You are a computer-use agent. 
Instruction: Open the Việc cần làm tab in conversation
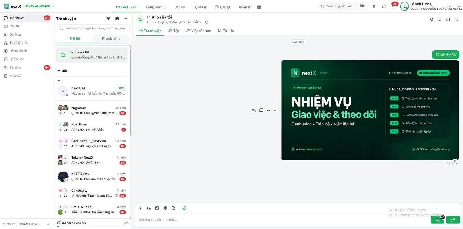tap(198, 31)
